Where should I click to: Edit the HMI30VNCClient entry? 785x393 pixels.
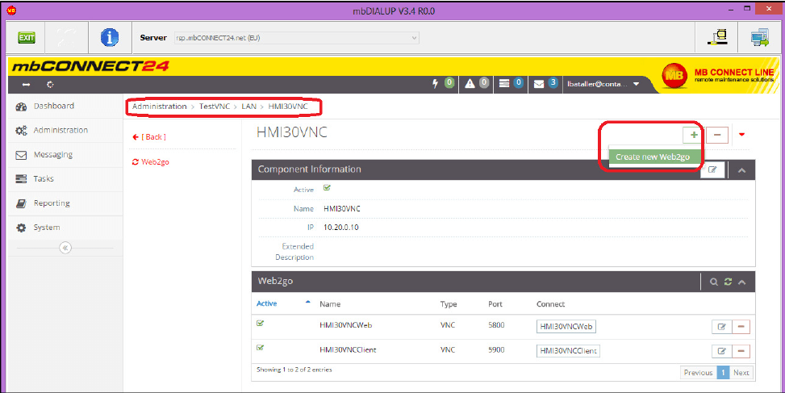click(721, 351)
